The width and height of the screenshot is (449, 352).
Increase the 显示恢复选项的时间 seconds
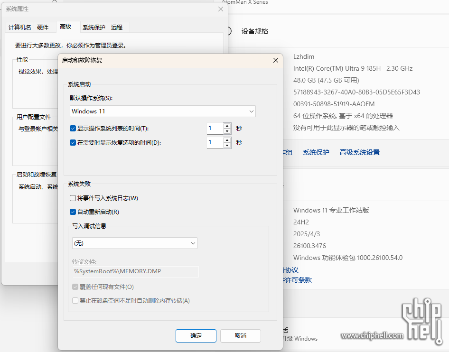(227, 140)
